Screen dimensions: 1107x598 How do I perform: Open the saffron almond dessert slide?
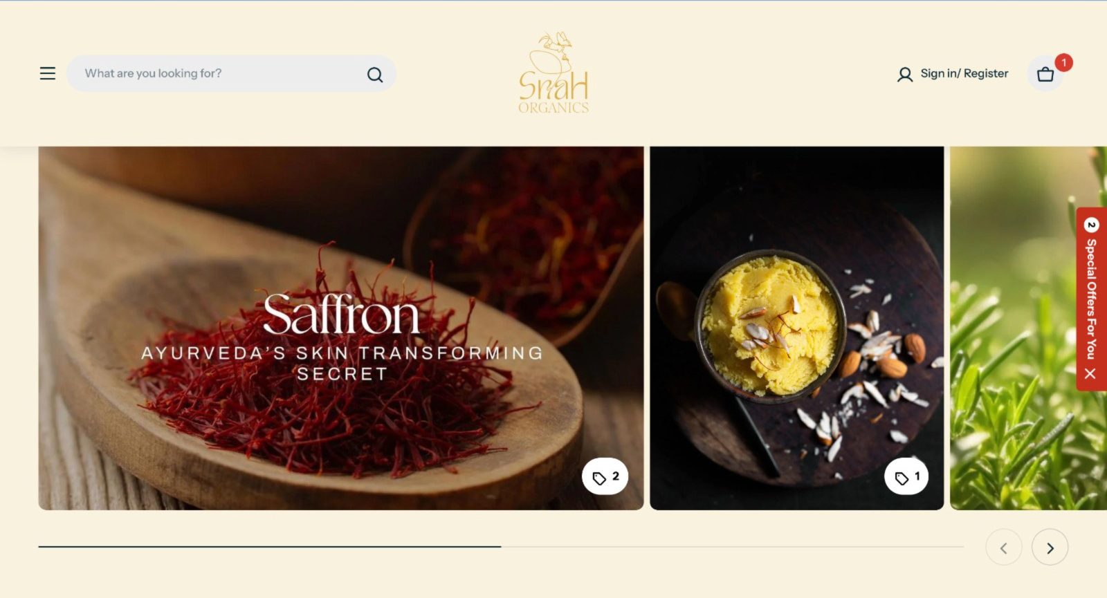tap(797, 328)
